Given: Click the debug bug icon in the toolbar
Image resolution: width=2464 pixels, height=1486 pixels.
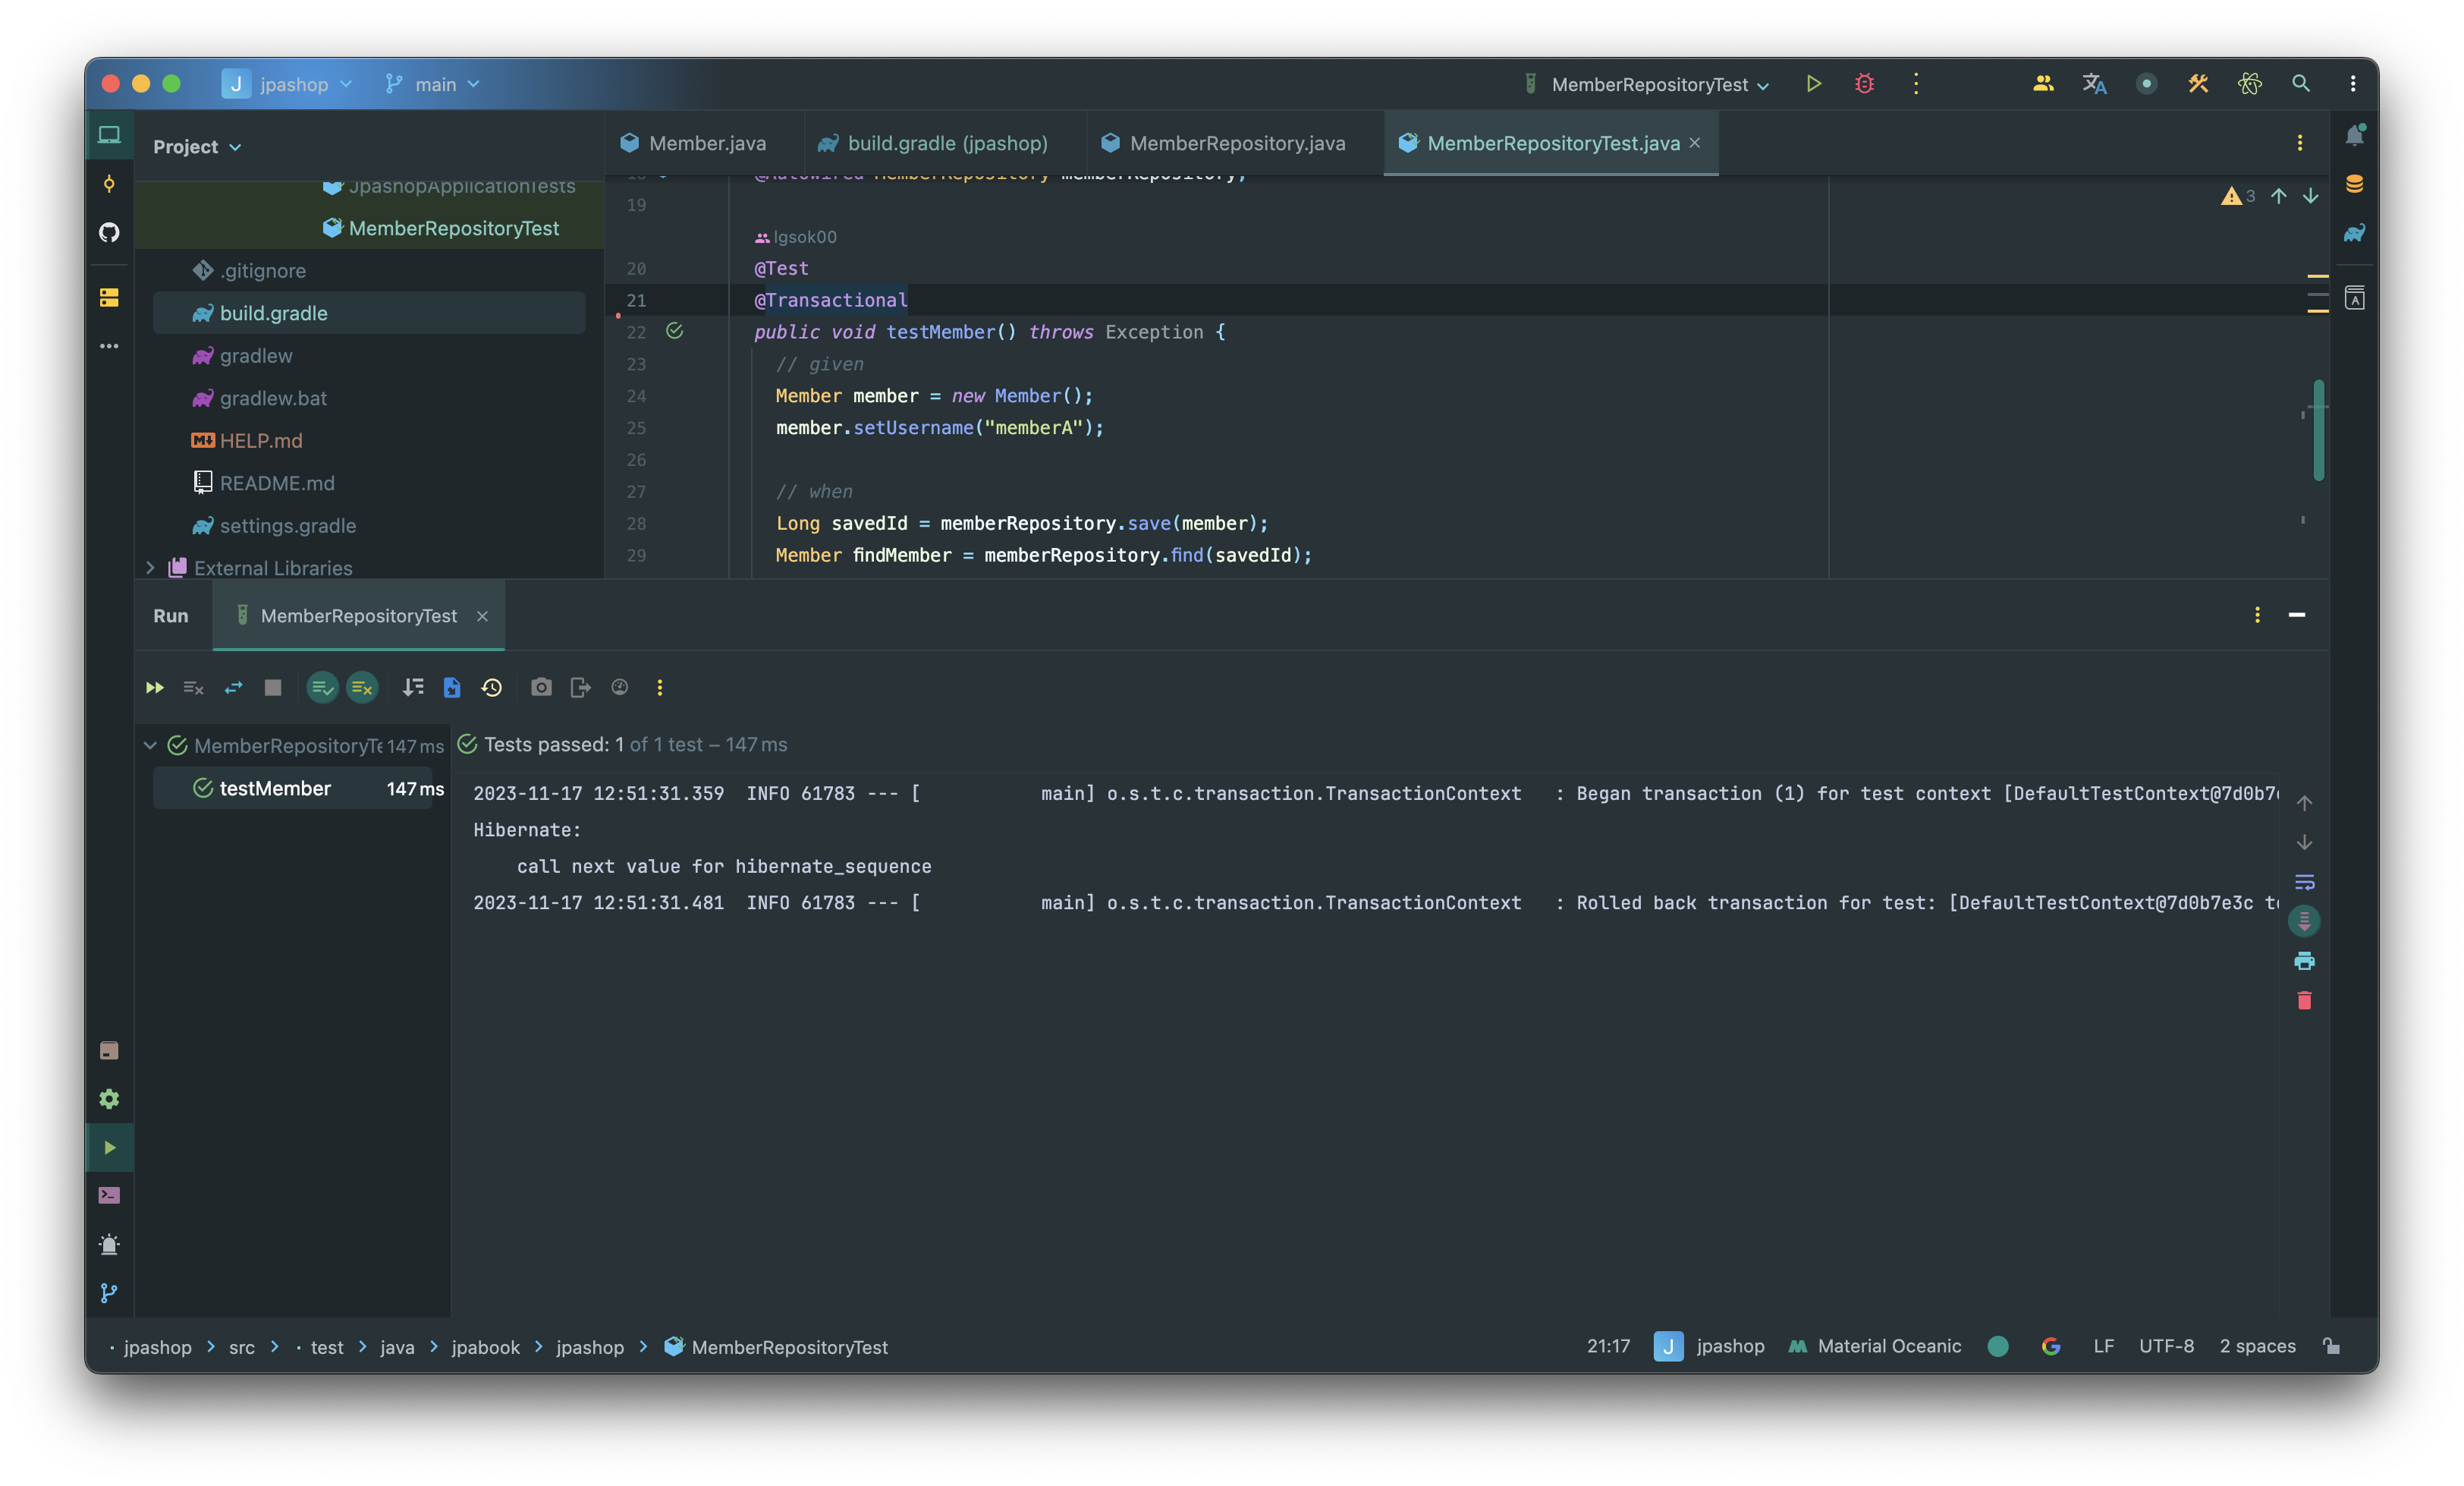Looking at the screenshot, I should (x=1864, y=84).
